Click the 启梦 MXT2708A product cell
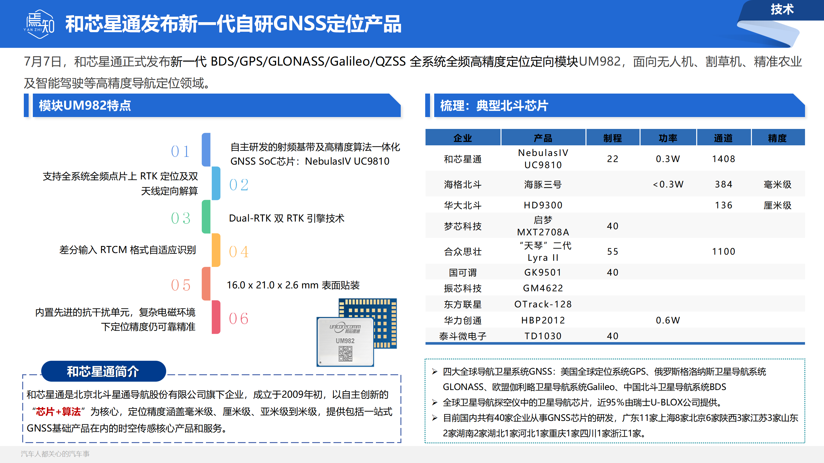 tap(543, 226)
